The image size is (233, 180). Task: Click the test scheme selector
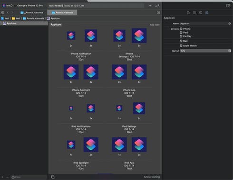click(x=7, y=6)
